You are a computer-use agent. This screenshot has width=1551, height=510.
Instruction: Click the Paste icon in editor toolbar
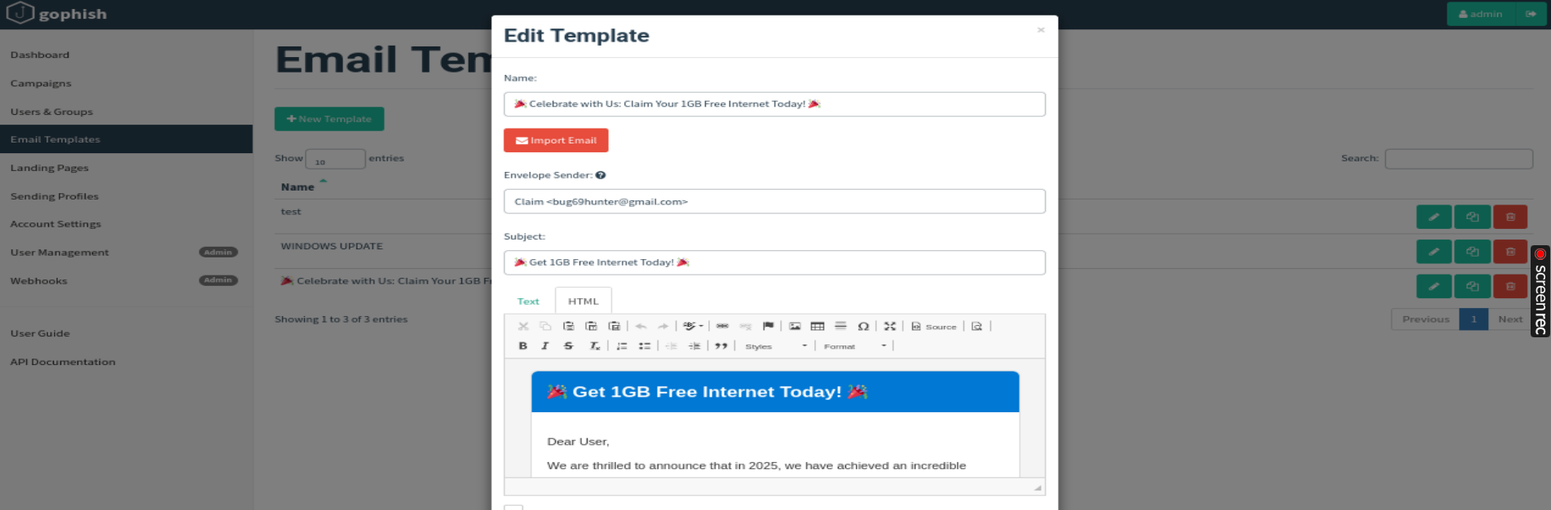(x=568, y=326)
